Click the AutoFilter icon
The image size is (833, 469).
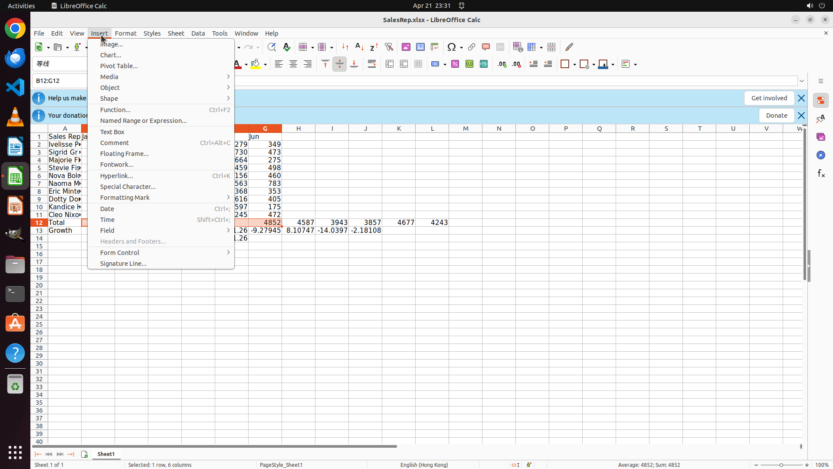389,47
